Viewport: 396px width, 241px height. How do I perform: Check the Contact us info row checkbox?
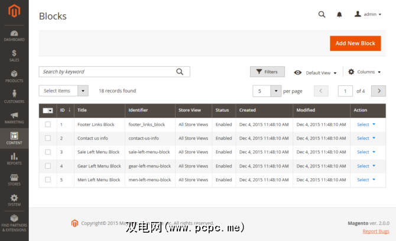(x=48, y=138)
